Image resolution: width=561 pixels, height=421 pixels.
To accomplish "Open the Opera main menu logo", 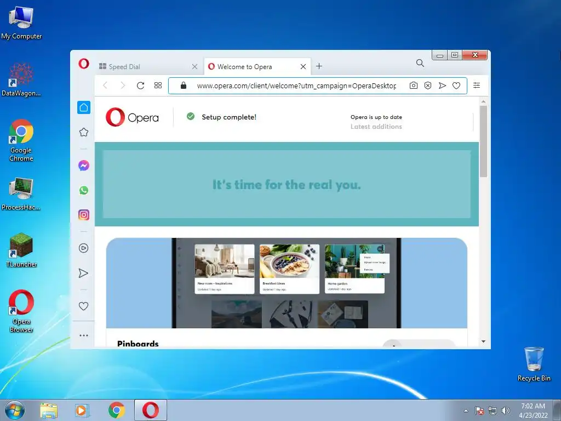I will coord(84,64).
